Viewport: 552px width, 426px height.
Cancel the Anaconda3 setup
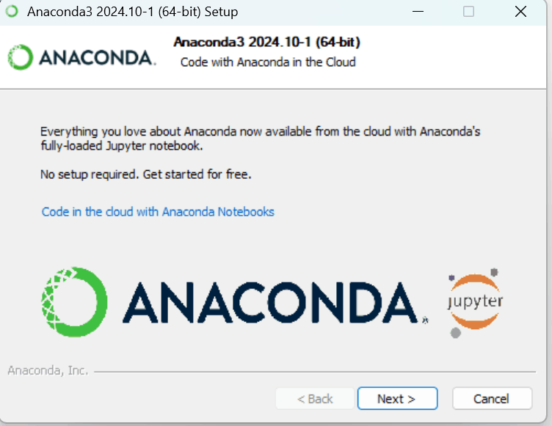tap(492, 399)
